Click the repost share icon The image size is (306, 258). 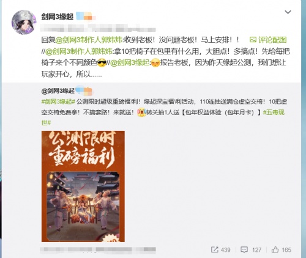[x=215, y=249]
